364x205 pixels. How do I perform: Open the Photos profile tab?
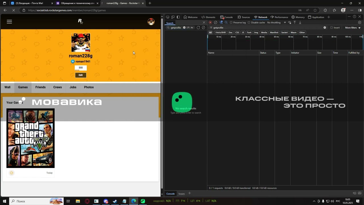point(89,87)
